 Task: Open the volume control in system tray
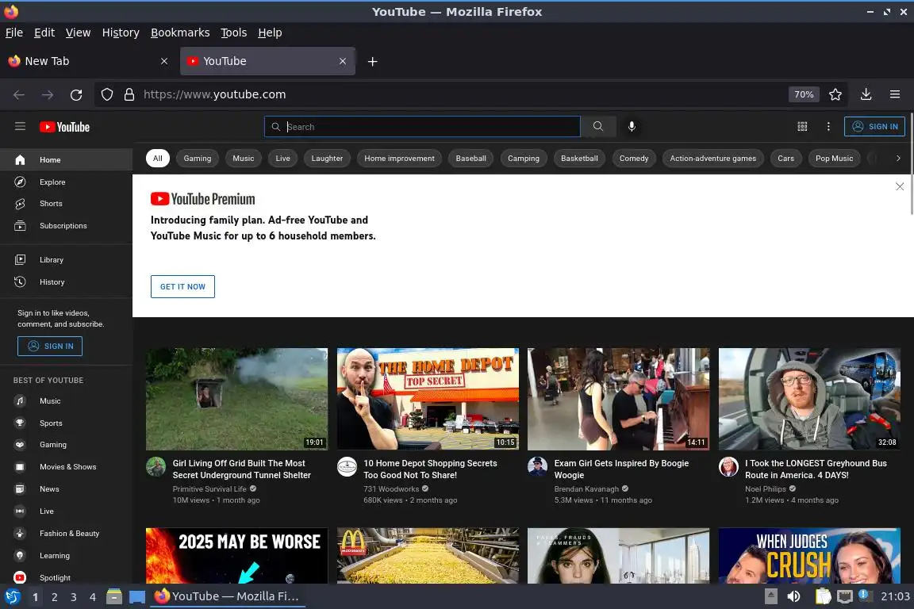point(794,596)
